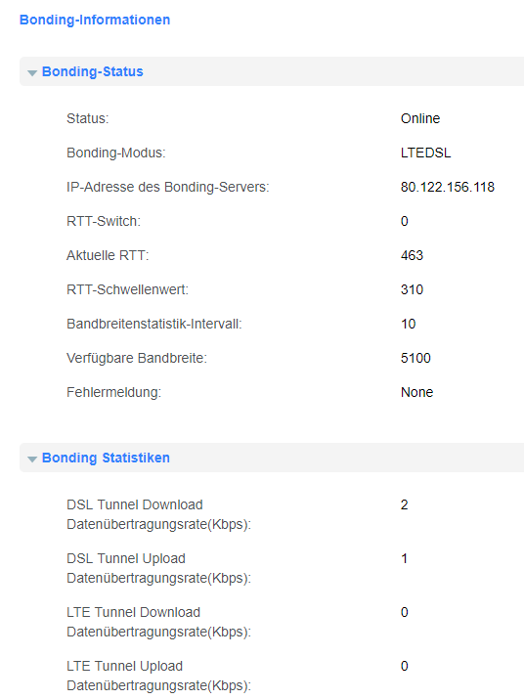Click the RTT-Schwellenwert value 310
Viewport: 524px width, 700px height.
pyautogui.click(x=412, y=289)
